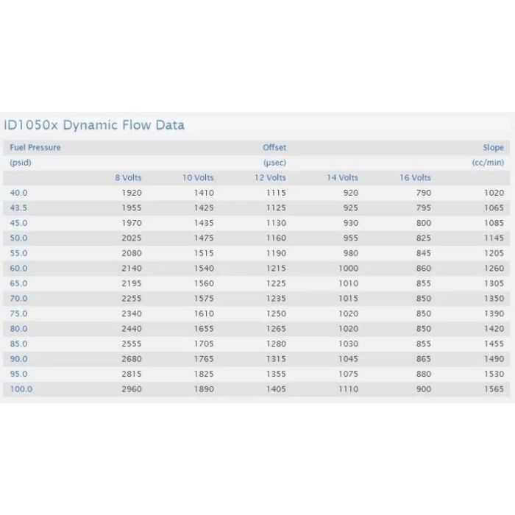Select the 10 Volts column heading
The width and height of the screenshot is (515, 515).
198,177
